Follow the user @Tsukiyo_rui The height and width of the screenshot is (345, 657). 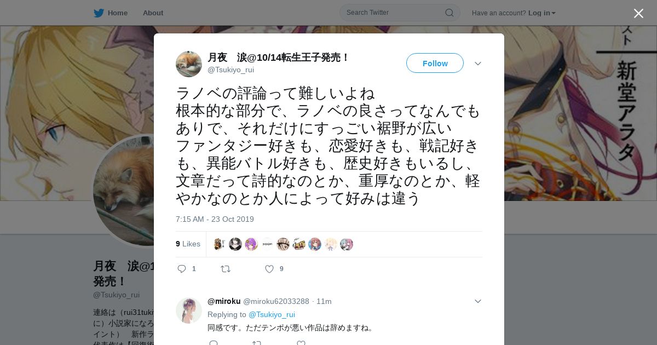435,63
